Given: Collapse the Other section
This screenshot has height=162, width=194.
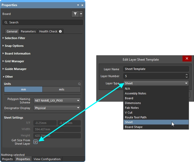Looking at the screenshot, I should (x=8, y=77).
